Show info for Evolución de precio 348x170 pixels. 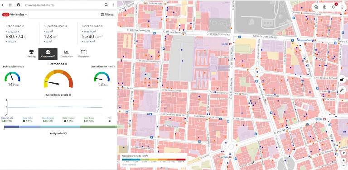[x=70, y=95]
